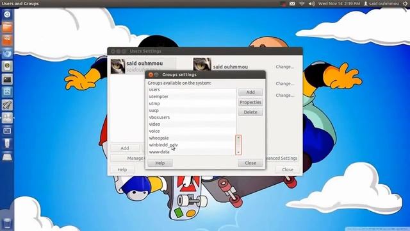Close the Groups settings dialog with red X

tap(151, 74)
